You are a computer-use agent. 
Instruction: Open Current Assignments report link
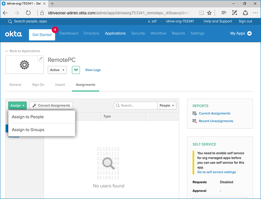point(214,114)
